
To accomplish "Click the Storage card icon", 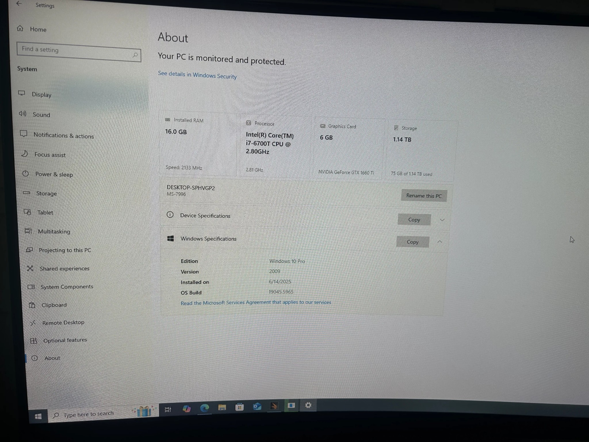I will pos(396,128).
